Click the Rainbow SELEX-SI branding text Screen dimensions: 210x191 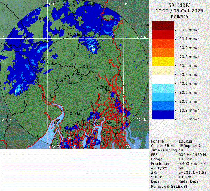169,186
